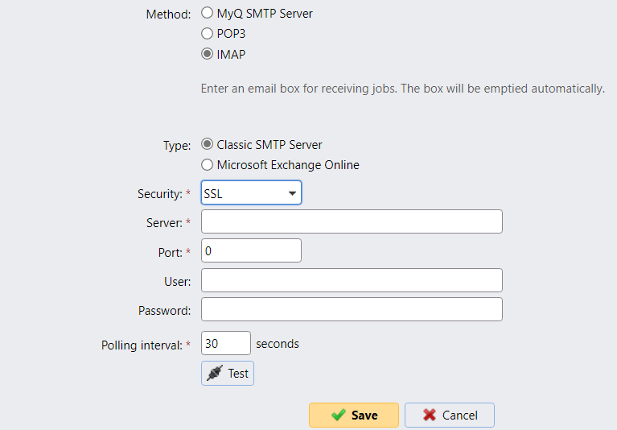Select the Polling interval seconds field
617x430 pixels.
pos(225,344)
